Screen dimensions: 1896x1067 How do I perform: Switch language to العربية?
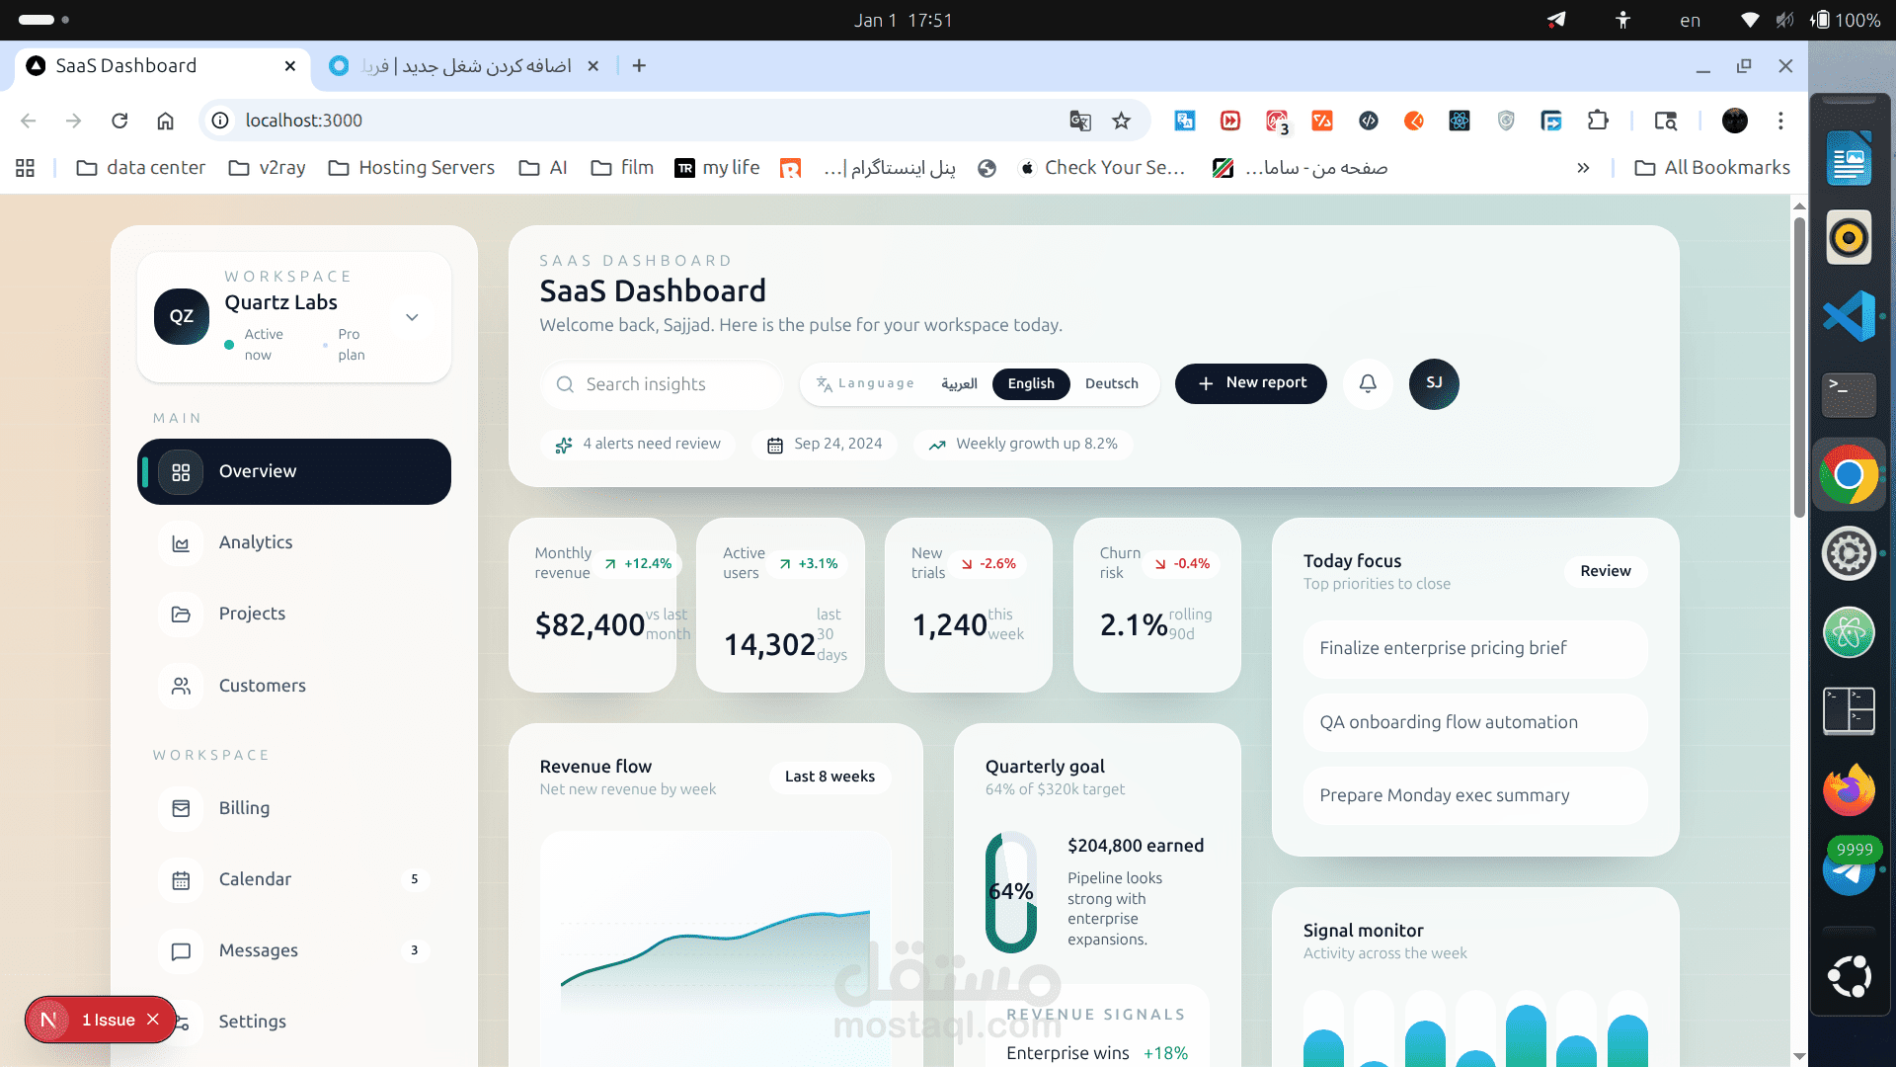point(959,383)
